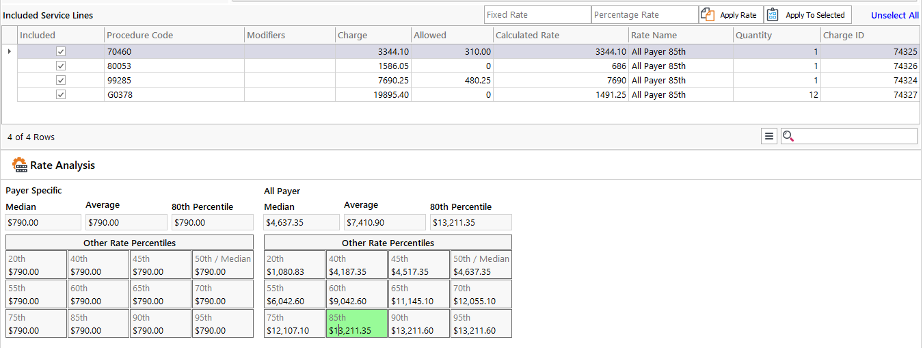Focus the Percentage Rate input box
Viewport: 923px width, 348px height.
click(x=644, y=15)
